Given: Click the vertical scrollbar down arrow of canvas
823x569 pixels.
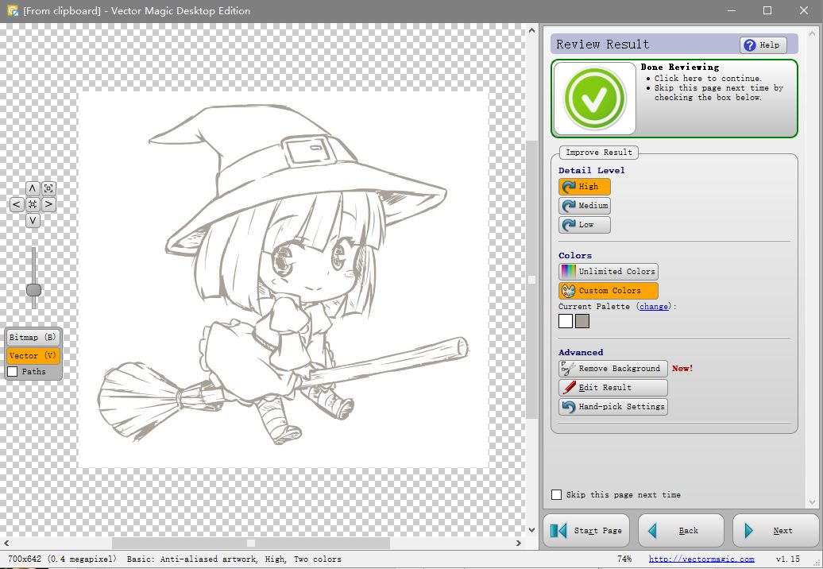Looking at the screenshot, I should click(531, 529).
